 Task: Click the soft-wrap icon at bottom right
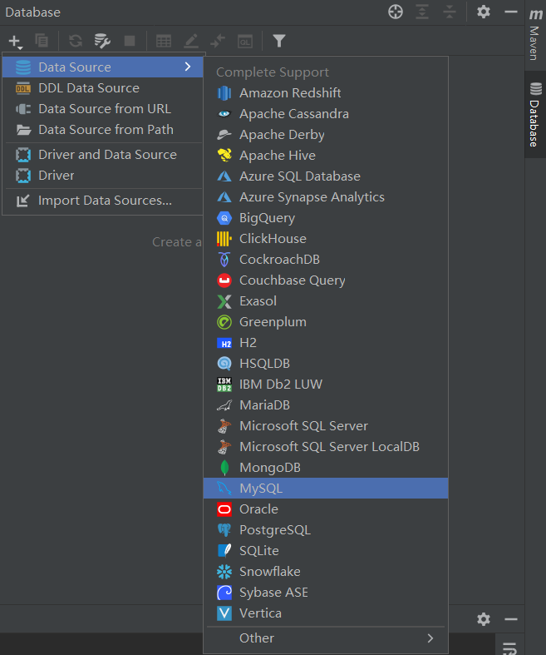[509, 648]
